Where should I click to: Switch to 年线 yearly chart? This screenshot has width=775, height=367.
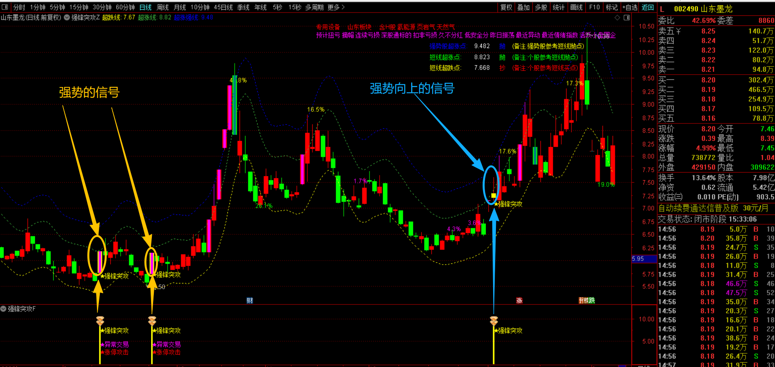pyautogui.click(x=260, y=7)
